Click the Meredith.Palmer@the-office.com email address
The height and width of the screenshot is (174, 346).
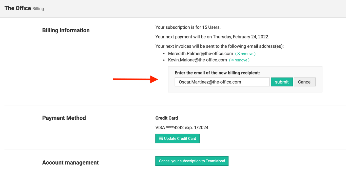200,54
